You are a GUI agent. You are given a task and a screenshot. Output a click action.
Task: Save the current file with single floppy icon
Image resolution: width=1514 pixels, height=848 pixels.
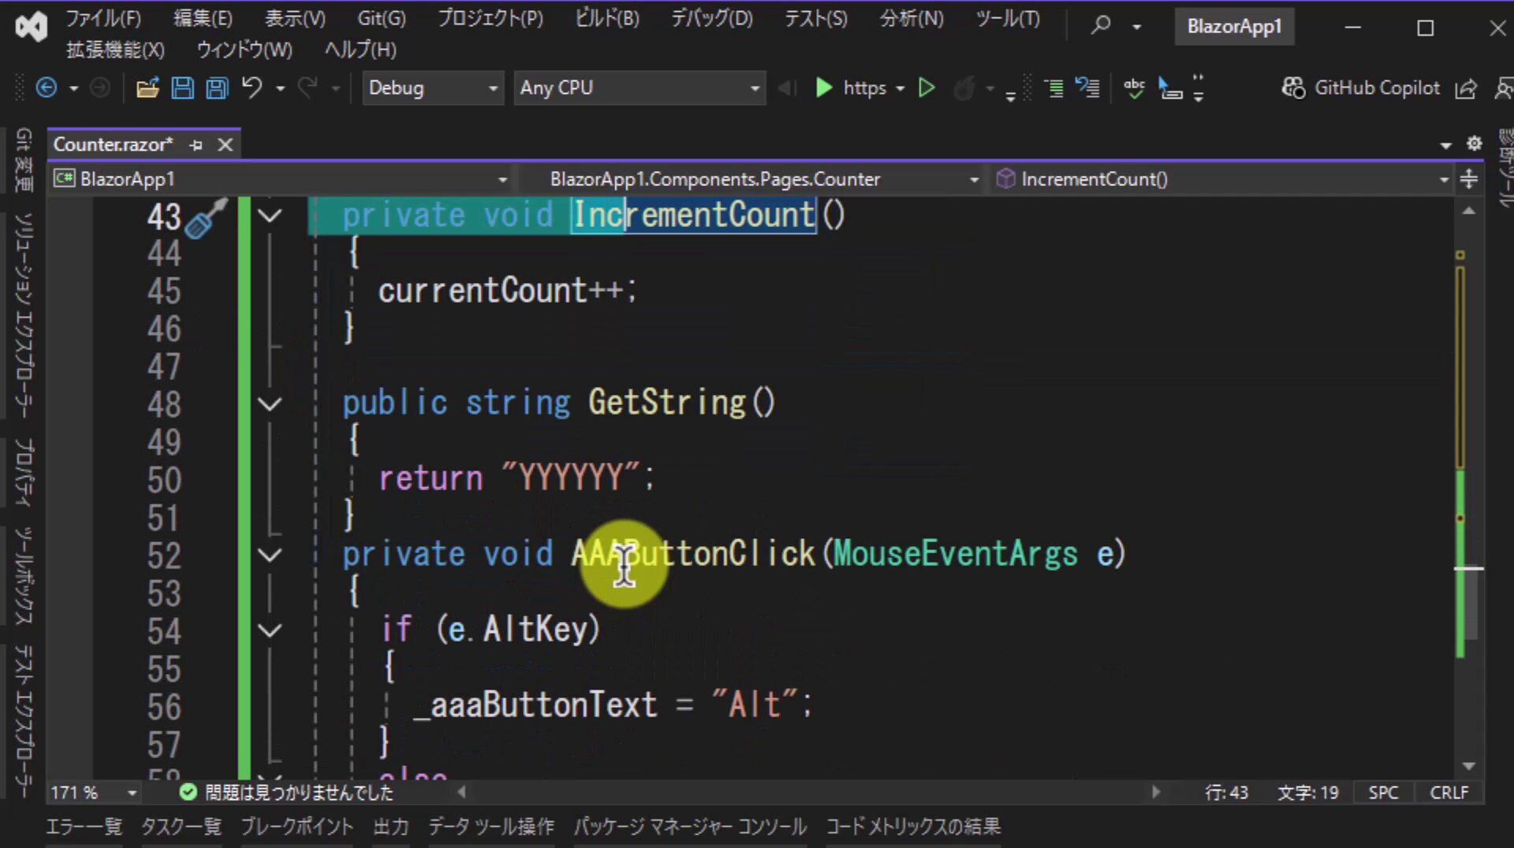coord(182,87)
